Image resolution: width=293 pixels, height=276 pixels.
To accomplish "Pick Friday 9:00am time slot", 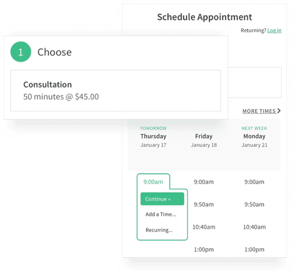I will point(204,182).
